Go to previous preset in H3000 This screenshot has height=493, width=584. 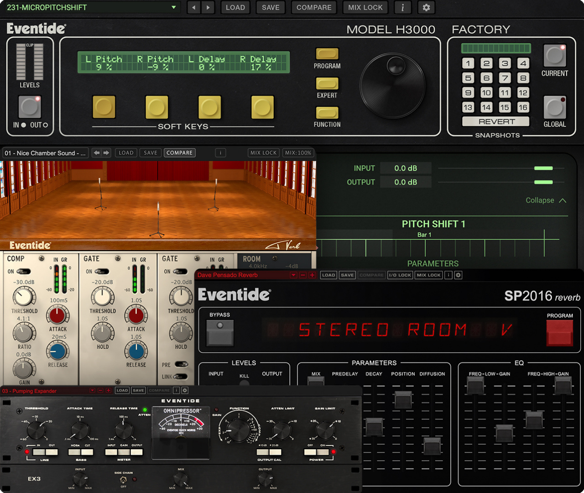coord(194,7)
